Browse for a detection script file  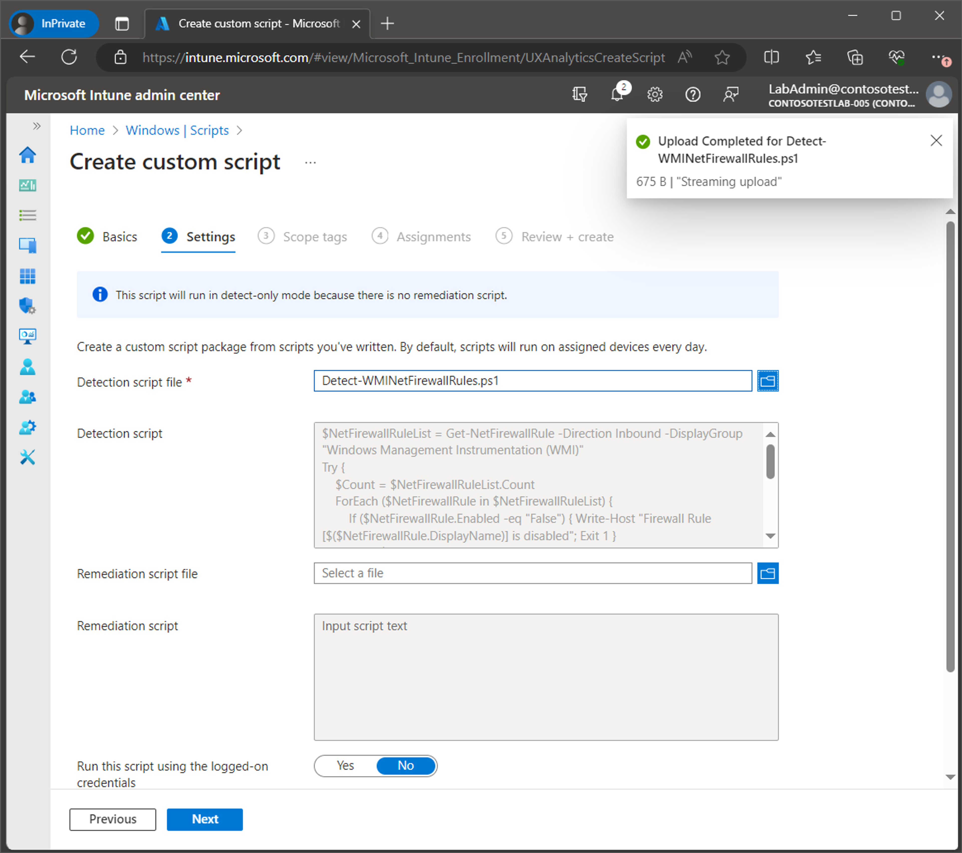click(x=768, y=380)
